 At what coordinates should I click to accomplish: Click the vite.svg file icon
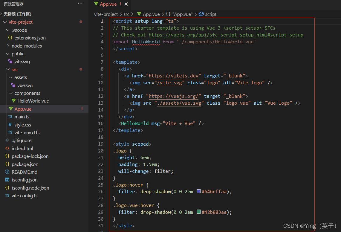point(10,62)
